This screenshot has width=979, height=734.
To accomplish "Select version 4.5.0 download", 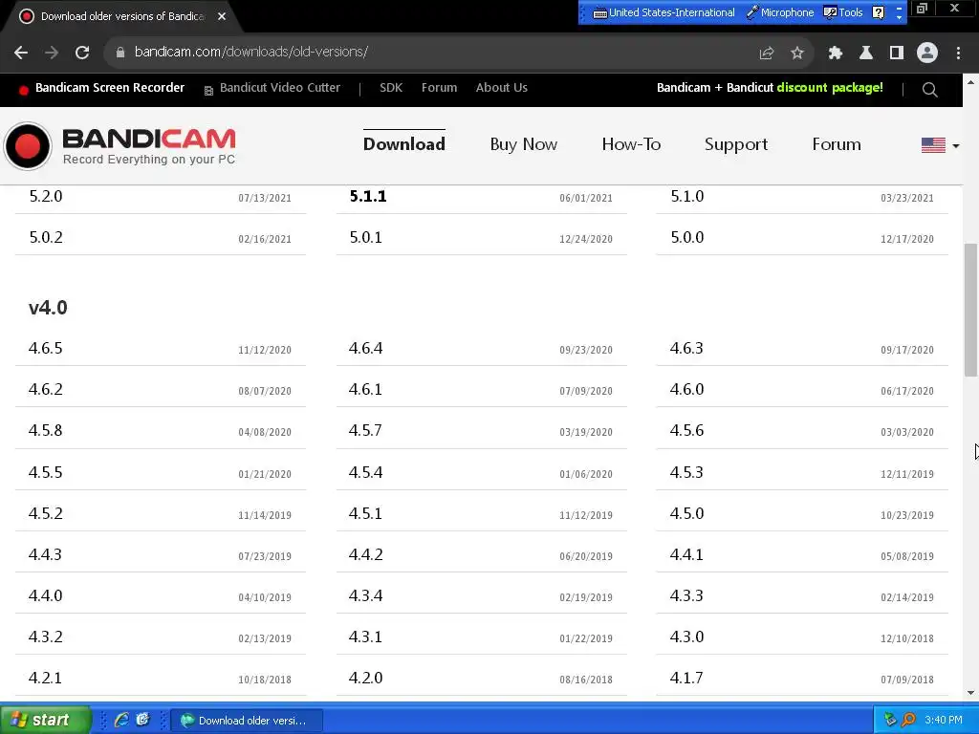I will click(x=686, y=513).
